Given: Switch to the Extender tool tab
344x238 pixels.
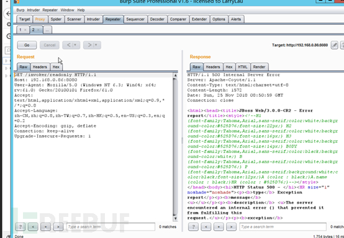Looking at the screenshot, I should 199,19.
